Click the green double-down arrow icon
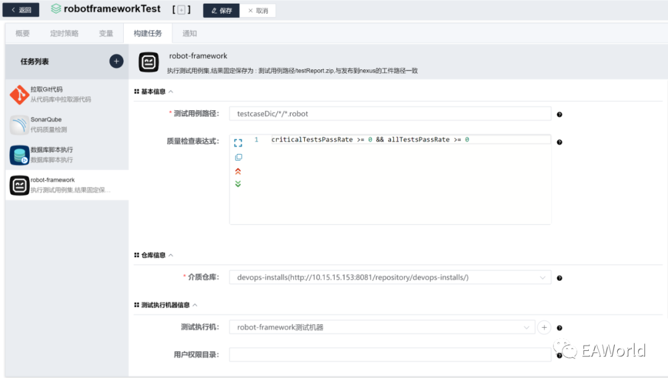 238,184
